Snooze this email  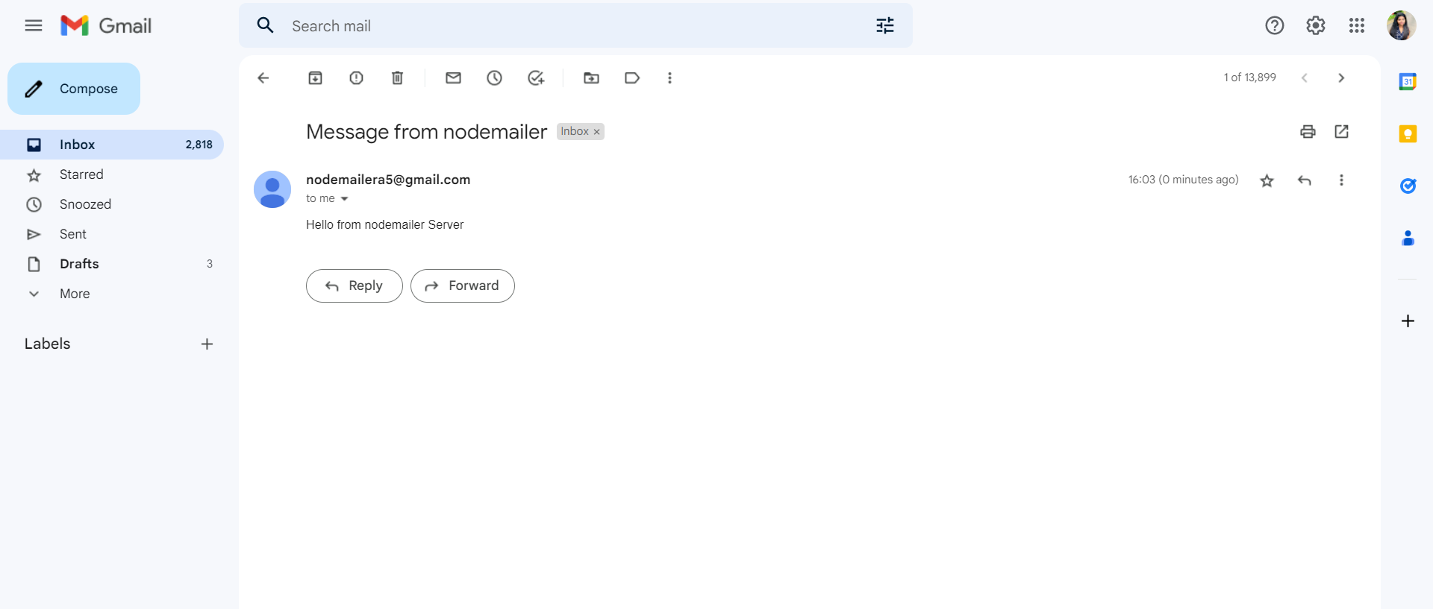494,78
